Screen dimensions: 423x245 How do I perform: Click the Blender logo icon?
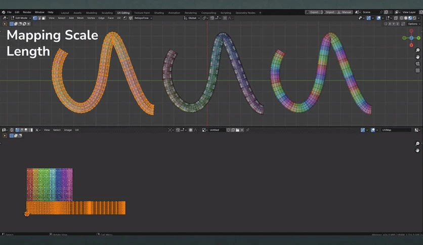[4, 13]
